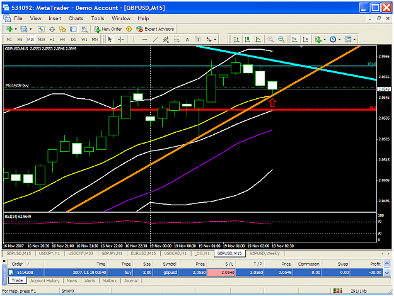Open the Arrows objects tool
The width and height of the screenshot is (394, 296).
(209, 40)
